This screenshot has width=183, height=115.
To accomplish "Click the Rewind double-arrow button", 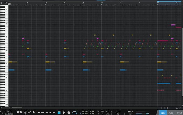I will (x=43, y=112).
